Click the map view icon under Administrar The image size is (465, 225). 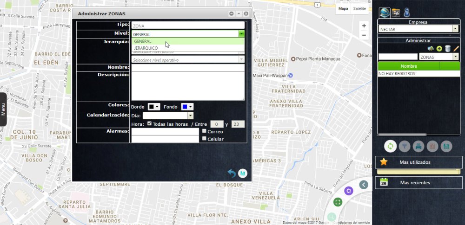[431, 49]
